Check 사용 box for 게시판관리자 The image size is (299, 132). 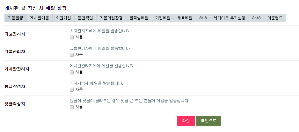72,72
